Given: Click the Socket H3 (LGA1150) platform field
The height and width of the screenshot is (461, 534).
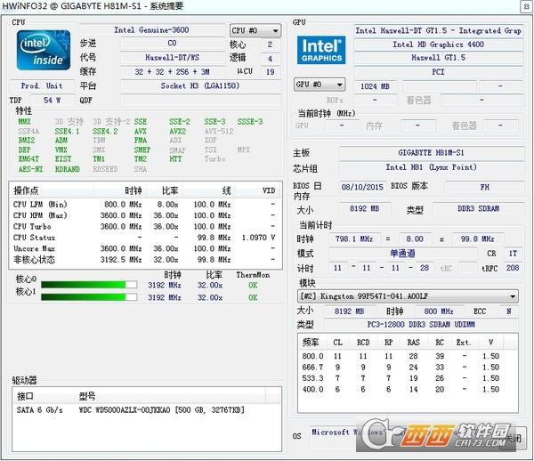Looking at the screenshot, I should [x=200, y=85].
